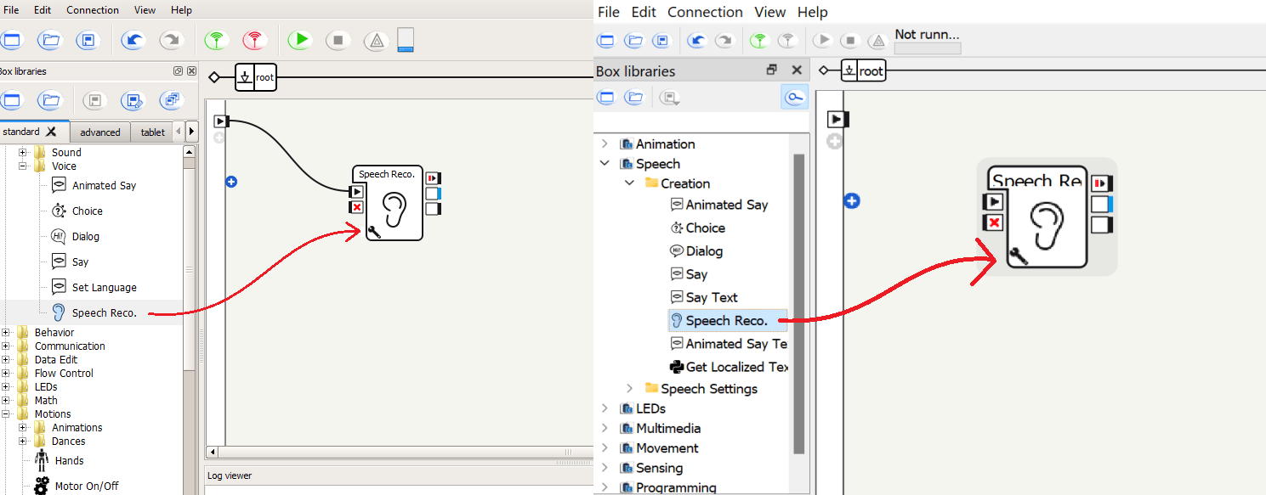1266x495 pixels.
Task: Click the red disconnect antenna icon
Action: (253, 40)
